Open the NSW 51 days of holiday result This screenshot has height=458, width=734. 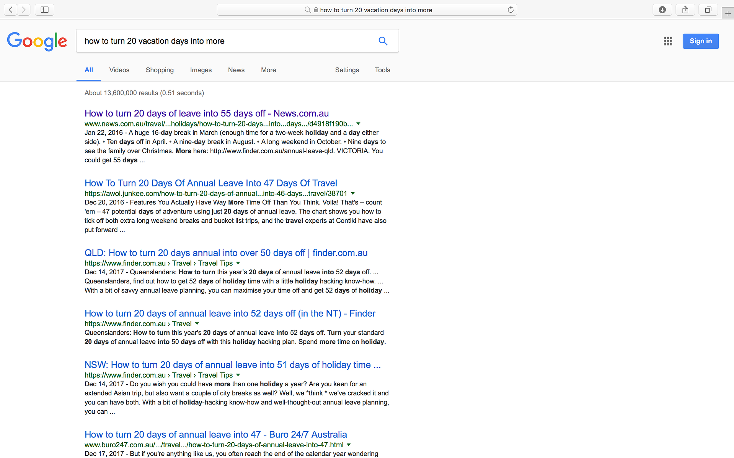pyautogui.click(x=233, y=365)
